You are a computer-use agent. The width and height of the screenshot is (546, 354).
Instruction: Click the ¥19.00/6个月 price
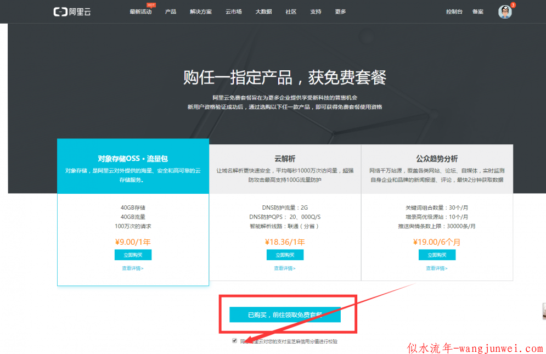[x=437, y=242]
